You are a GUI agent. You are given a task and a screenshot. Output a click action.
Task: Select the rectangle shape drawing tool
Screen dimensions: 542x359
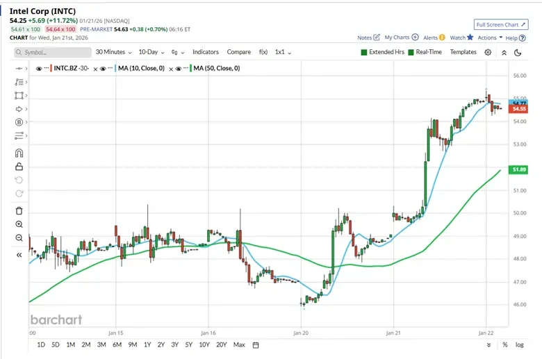point(19,95)
